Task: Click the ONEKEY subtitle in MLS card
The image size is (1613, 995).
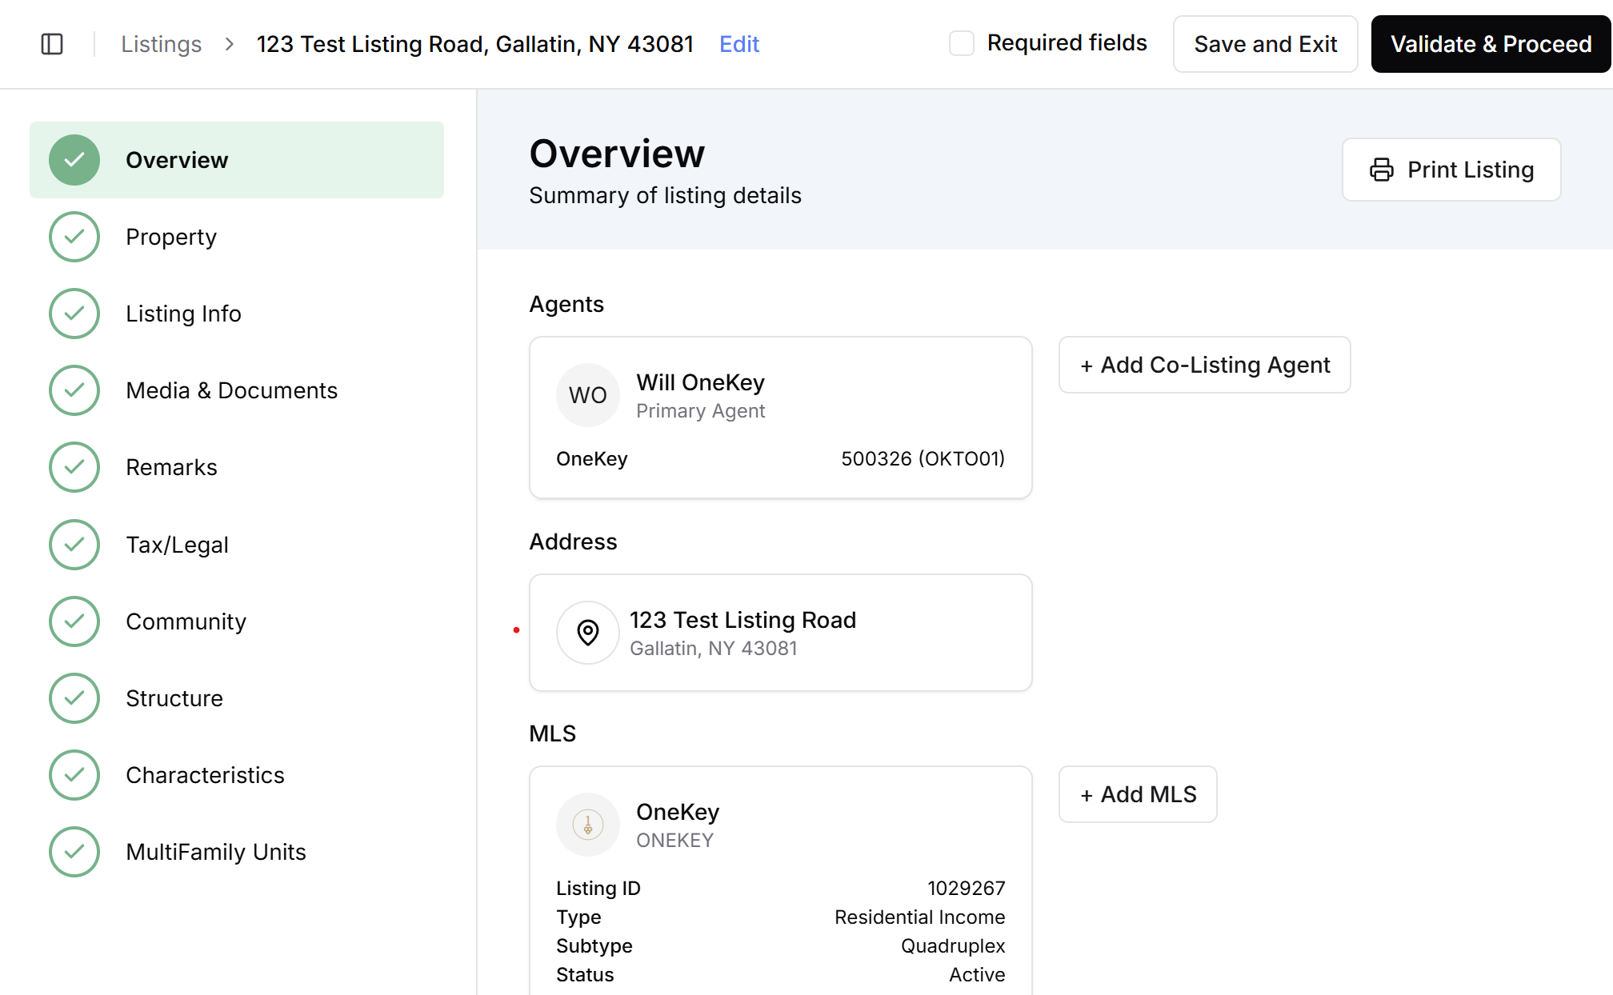Action: [675, 841]
